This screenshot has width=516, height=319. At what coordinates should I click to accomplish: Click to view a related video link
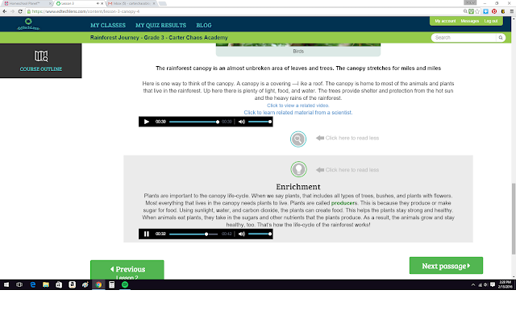tap(298, 106)
